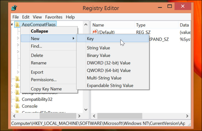Click the Type column header

click(157, 25)
